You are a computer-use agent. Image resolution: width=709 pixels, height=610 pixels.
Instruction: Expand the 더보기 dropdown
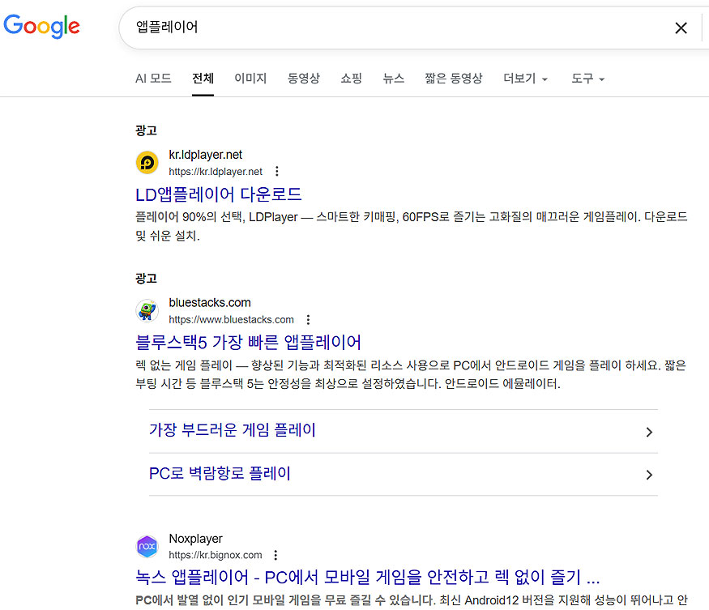pos(526,79)
